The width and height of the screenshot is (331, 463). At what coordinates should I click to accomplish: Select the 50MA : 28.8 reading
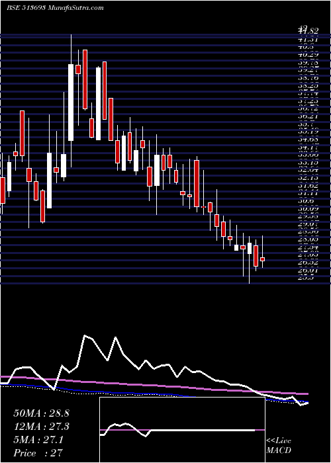(41, 413)
